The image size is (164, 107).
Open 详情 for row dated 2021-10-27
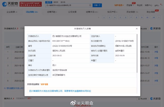point(156,65)
